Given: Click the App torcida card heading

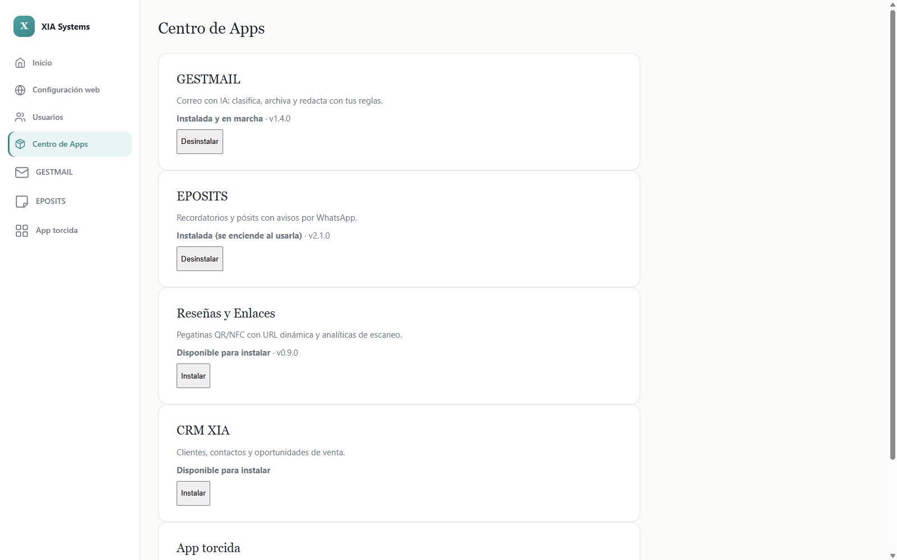Looking at the screenshot, I should [x=209, y=548].
